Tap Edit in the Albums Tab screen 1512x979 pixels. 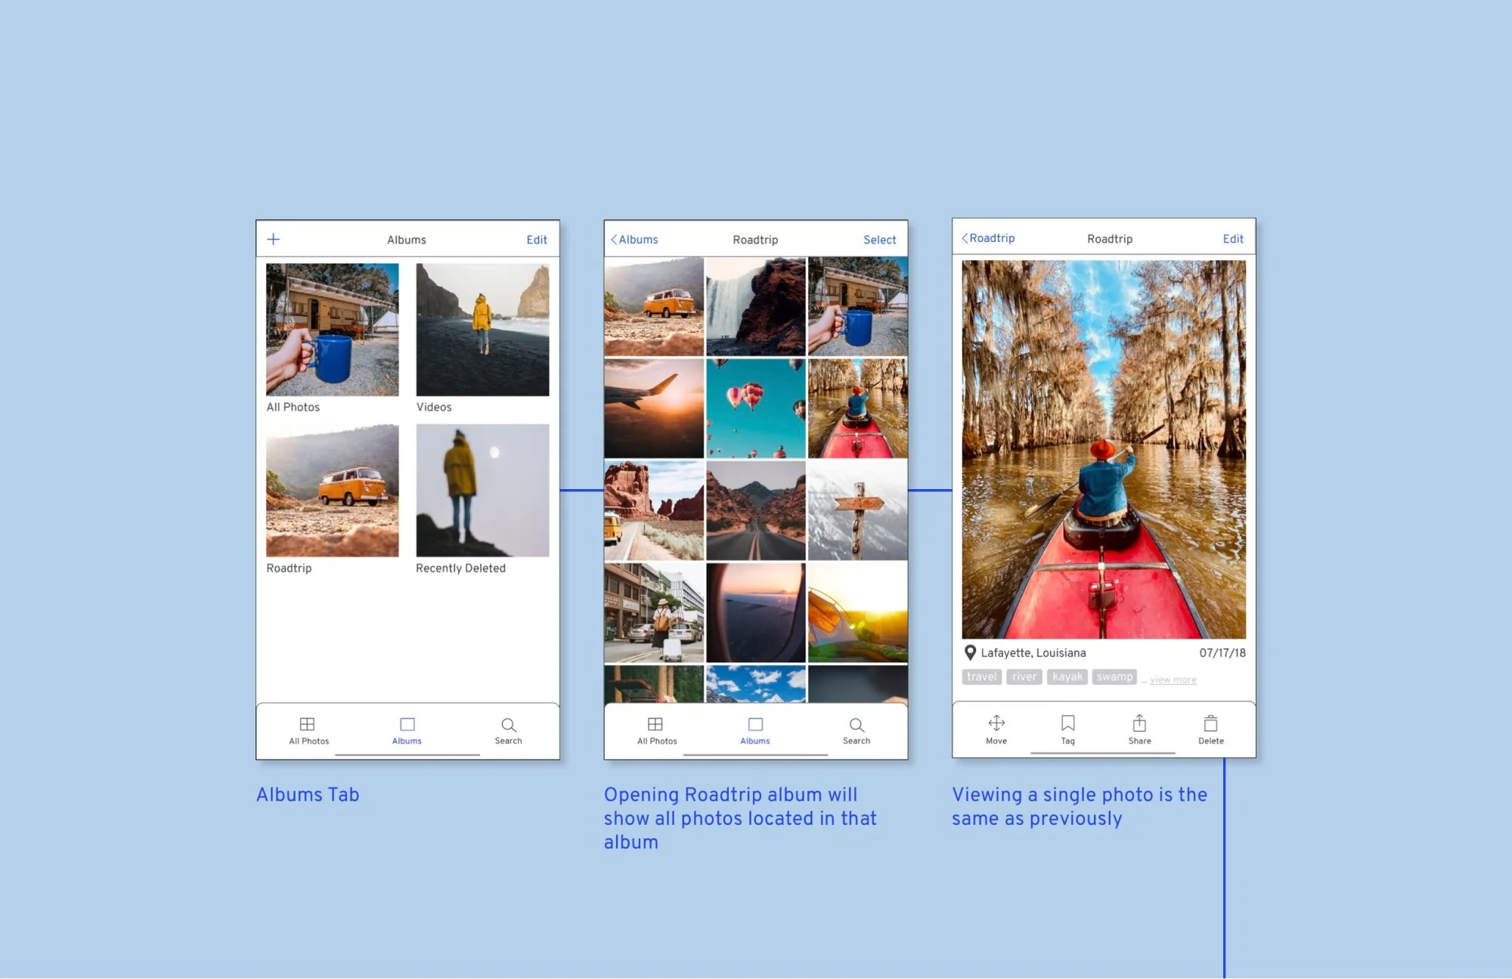point(537,240)
